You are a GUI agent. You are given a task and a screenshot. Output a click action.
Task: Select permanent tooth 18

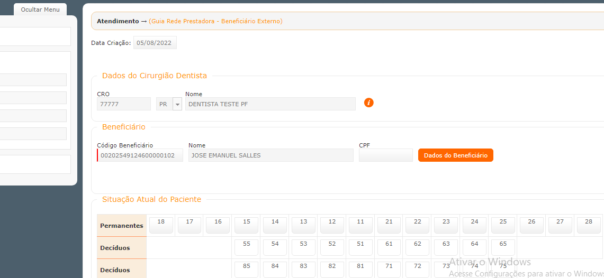[161, 225]
